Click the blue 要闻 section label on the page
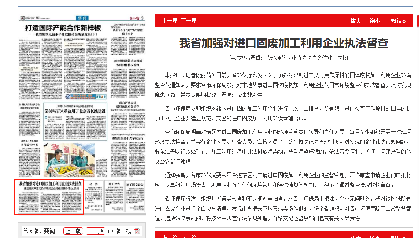Screen dimensions: 419x238 click(x=82, y=19)
